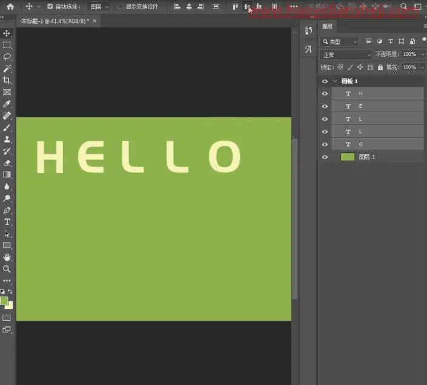Select the Rectangular Marquee tool
The height and width of the screenshot is (385, 427).
coord(7,45)
